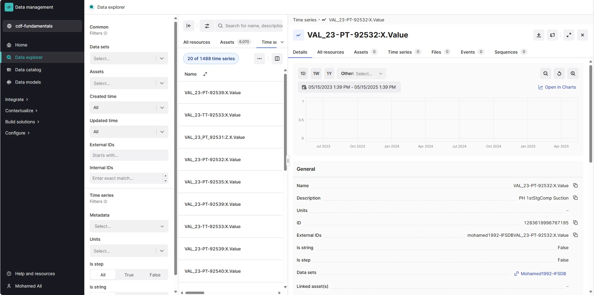594x295 pixels.
Task: Open the Units filter dropdown
Action: 129,251
